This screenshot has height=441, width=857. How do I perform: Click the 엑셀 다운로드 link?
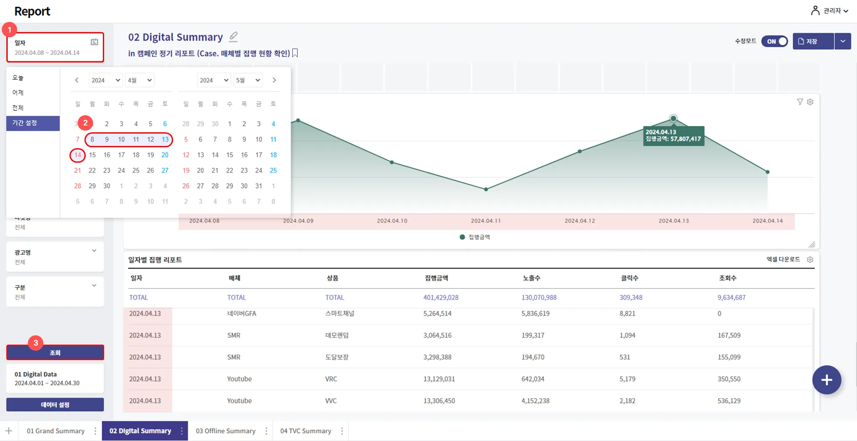pyautogui.click(x=783, y=259)
